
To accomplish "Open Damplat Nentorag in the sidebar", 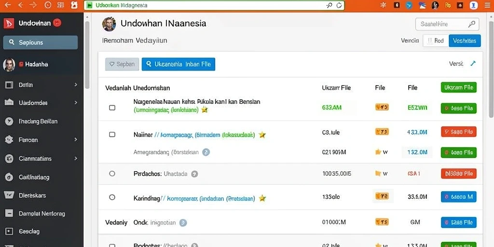I will coord(41,214).
